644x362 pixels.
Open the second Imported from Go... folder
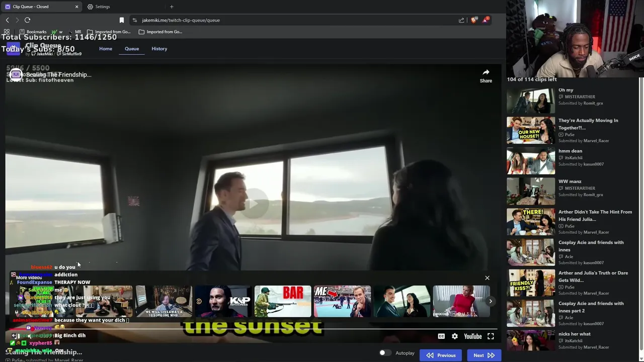160,32
